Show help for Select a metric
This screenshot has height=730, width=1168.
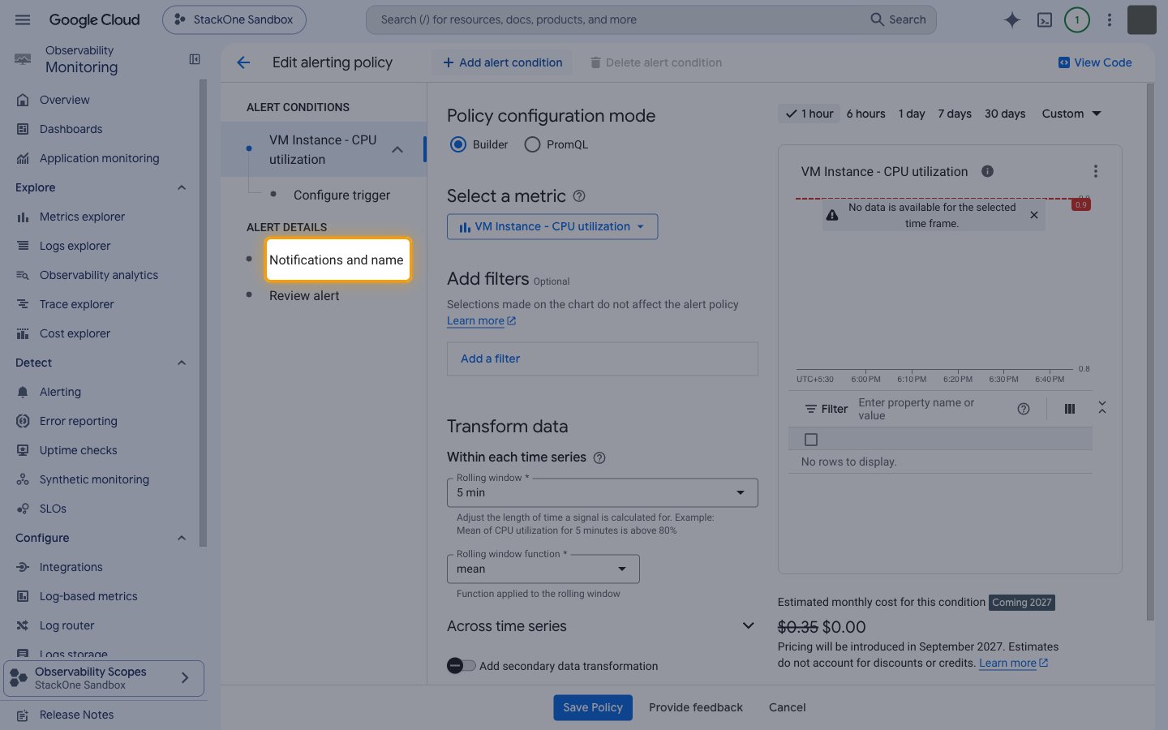tap(579, 196)
